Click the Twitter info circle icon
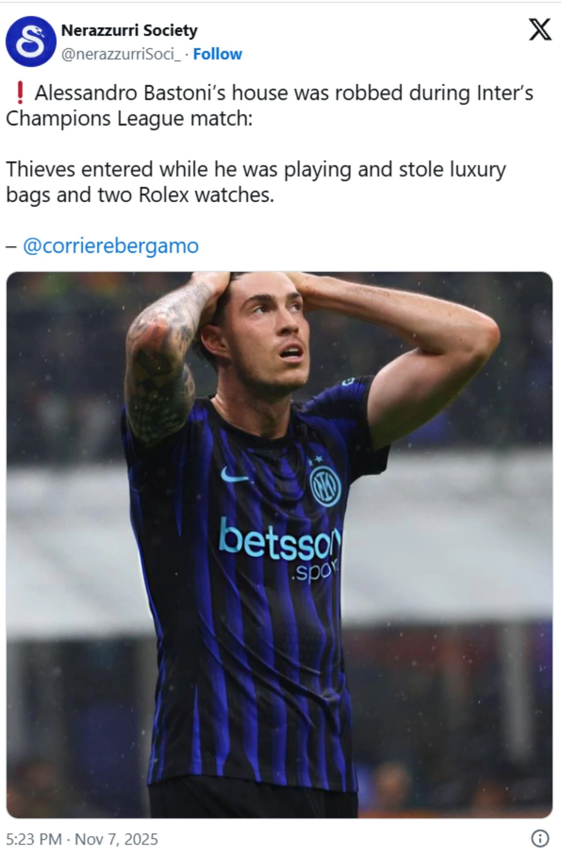This screenshot has height=858, width=561. click(540, 838)
